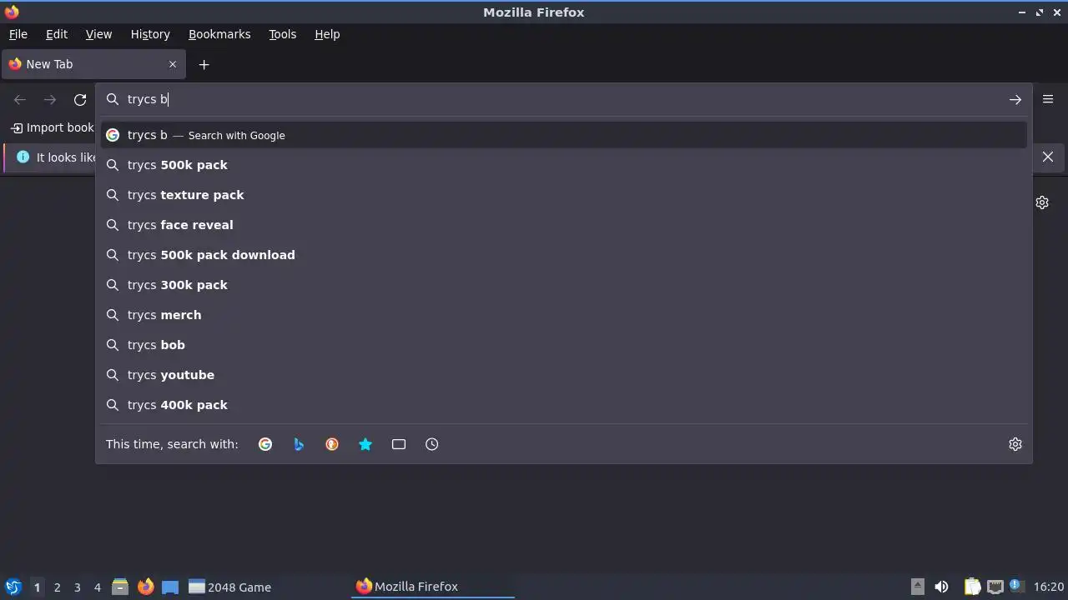Expand hidden tray icons arrow

(x=918, y=587)
